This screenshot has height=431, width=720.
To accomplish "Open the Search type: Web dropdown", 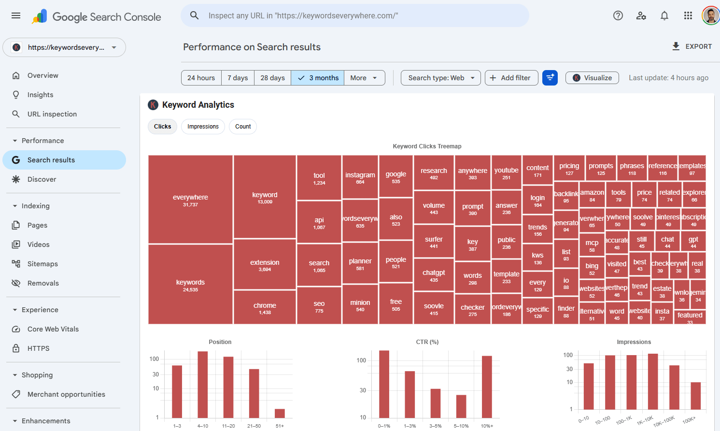I will [441, 78].
